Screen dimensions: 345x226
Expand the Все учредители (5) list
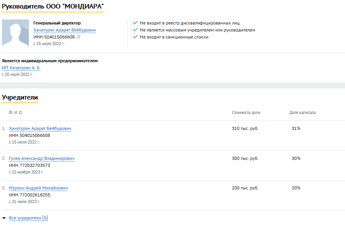tap(28, 218)
